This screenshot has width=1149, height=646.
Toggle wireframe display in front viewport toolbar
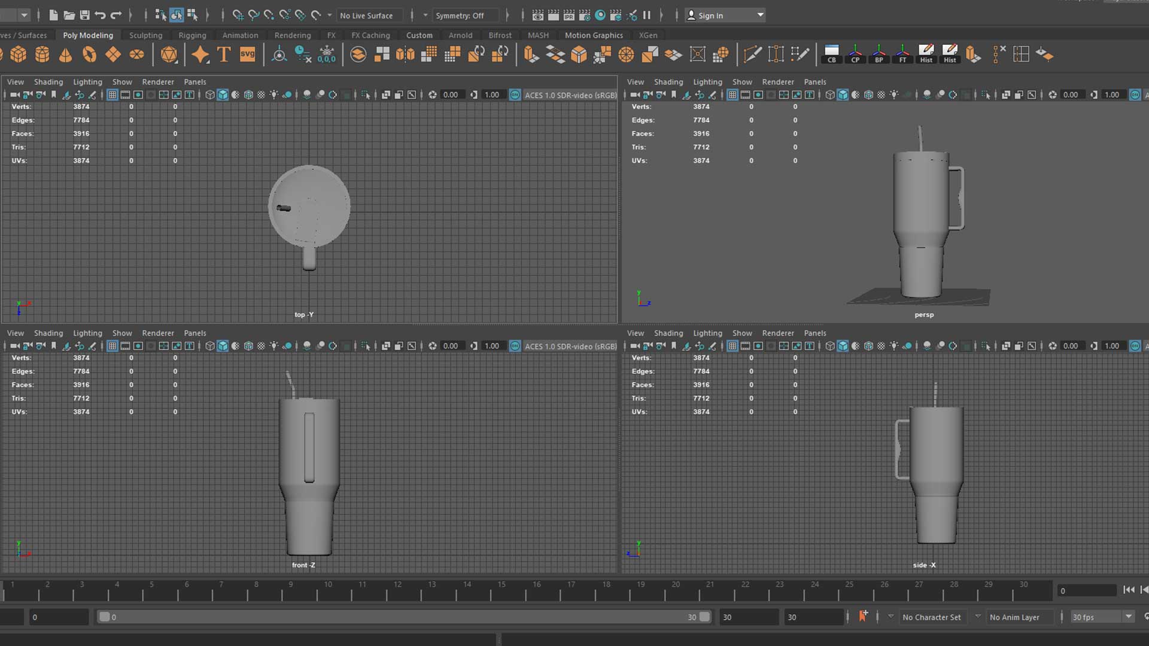click(209, 346)
